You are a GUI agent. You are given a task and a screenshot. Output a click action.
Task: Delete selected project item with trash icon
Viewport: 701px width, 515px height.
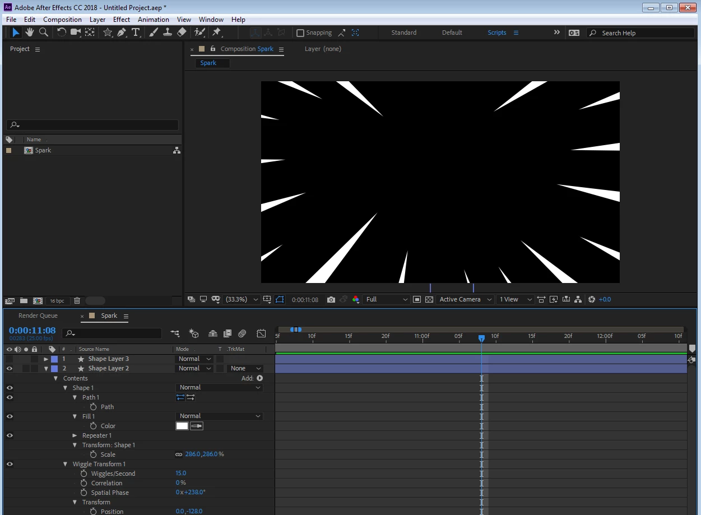click(x=77, y=301)
